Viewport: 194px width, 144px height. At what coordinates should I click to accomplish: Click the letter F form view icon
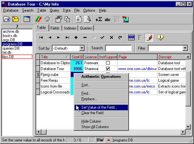140,37
